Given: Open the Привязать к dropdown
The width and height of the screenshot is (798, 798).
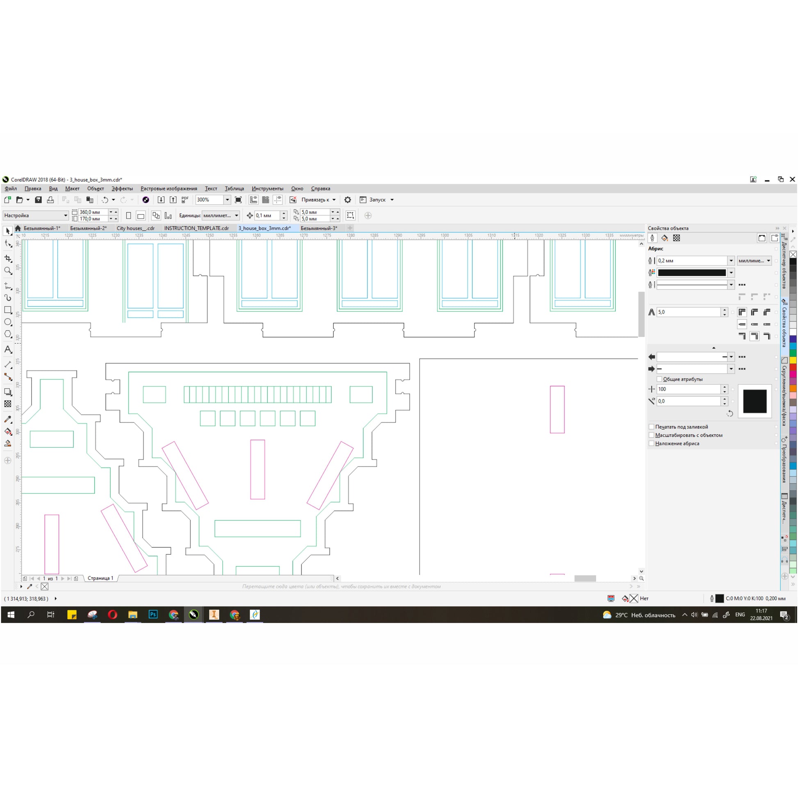Looking at the screenshot, I should pos(334,200).
